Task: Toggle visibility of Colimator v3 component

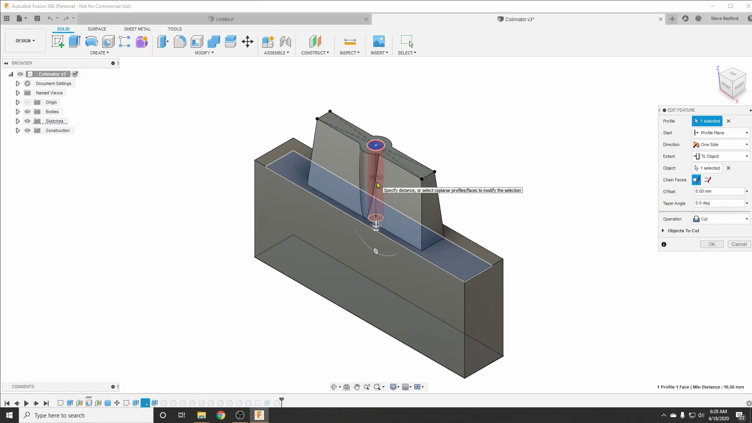Action: (x=20, y=74)
